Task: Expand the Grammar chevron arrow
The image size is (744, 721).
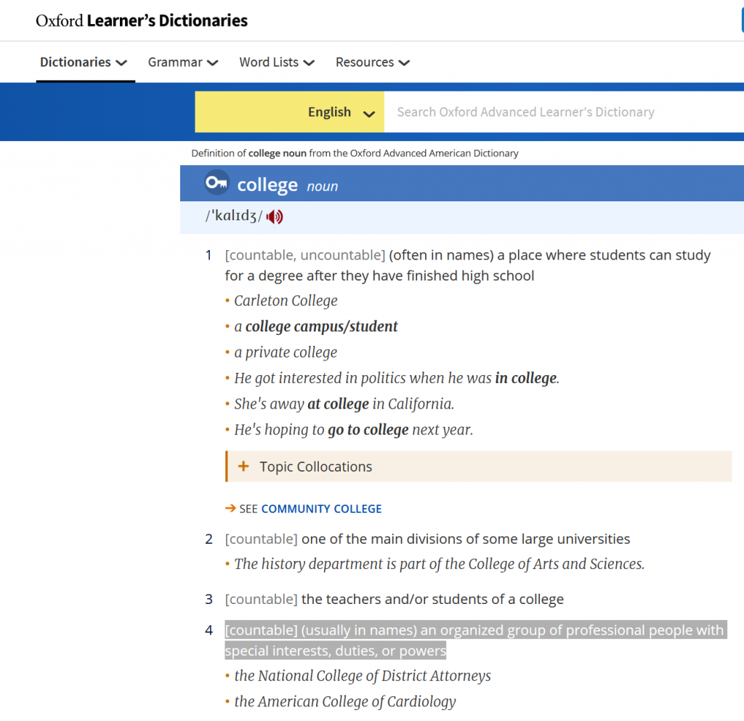Action: (213, 63)
